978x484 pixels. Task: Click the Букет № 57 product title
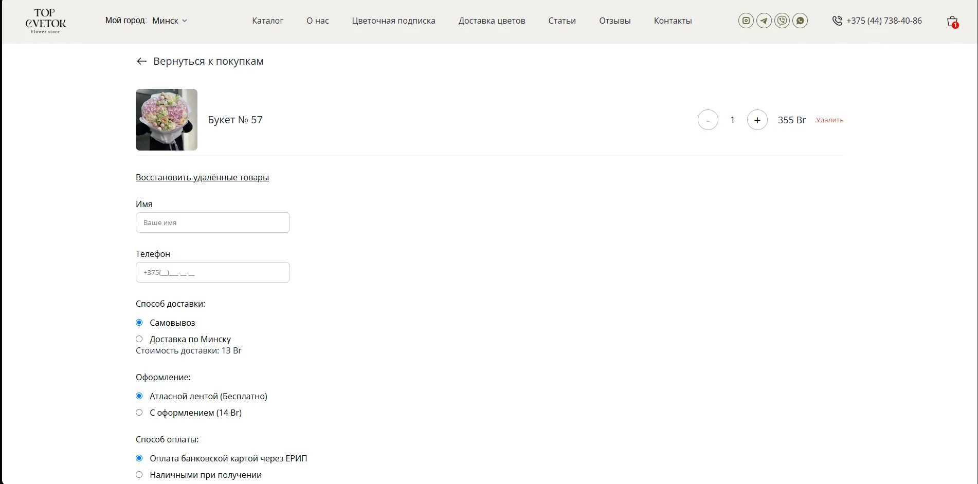pos(235,120)
